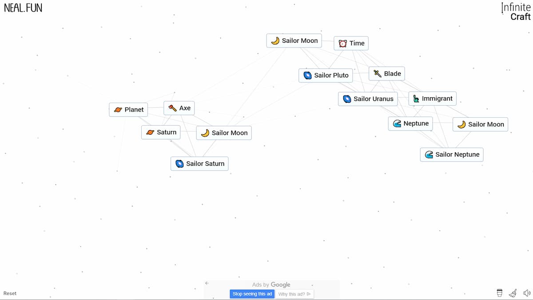Image resolution: width=533 pixels, height=300 pixels.
Task: Select the Neptune wave element
Action: (410, 124)
